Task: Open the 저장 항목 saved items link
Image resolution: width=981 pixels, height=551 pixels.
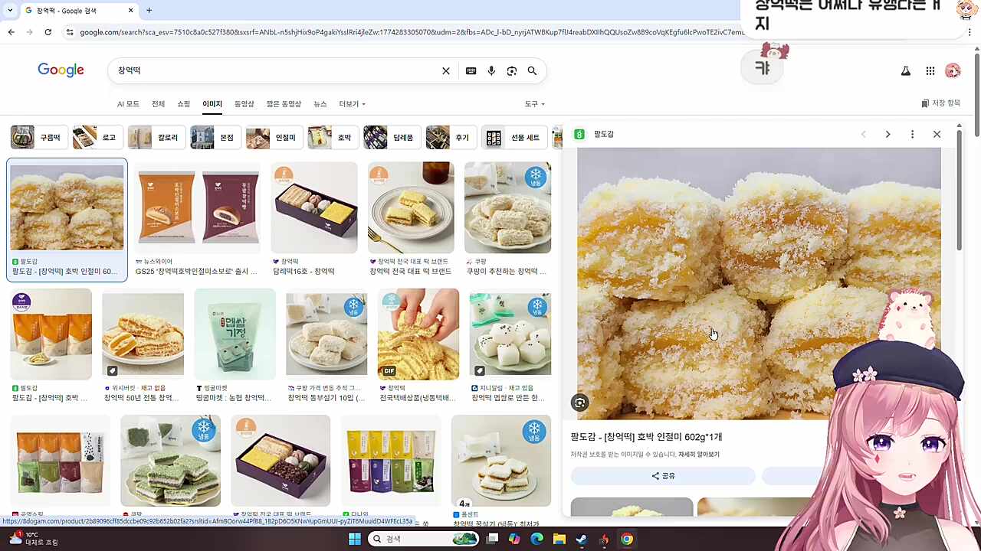Action: (x=941, y=103)
